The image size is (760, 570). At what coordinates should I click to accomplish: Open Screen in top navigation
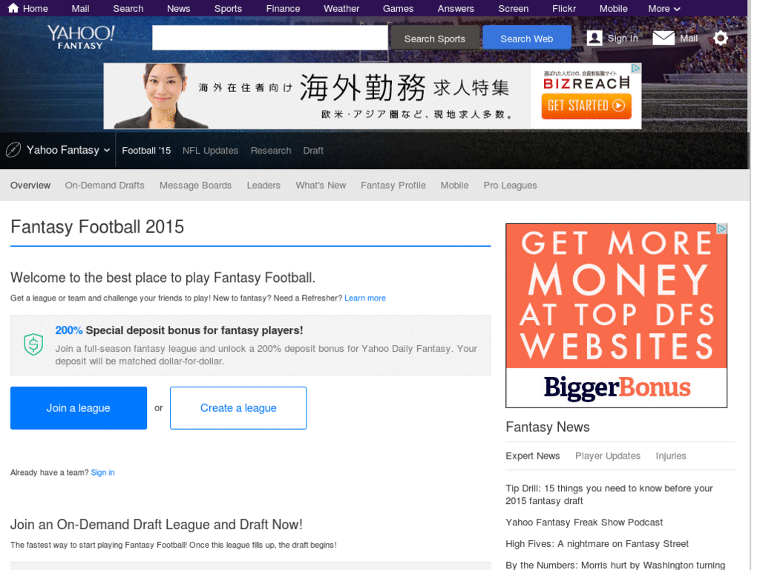[514, 8]
